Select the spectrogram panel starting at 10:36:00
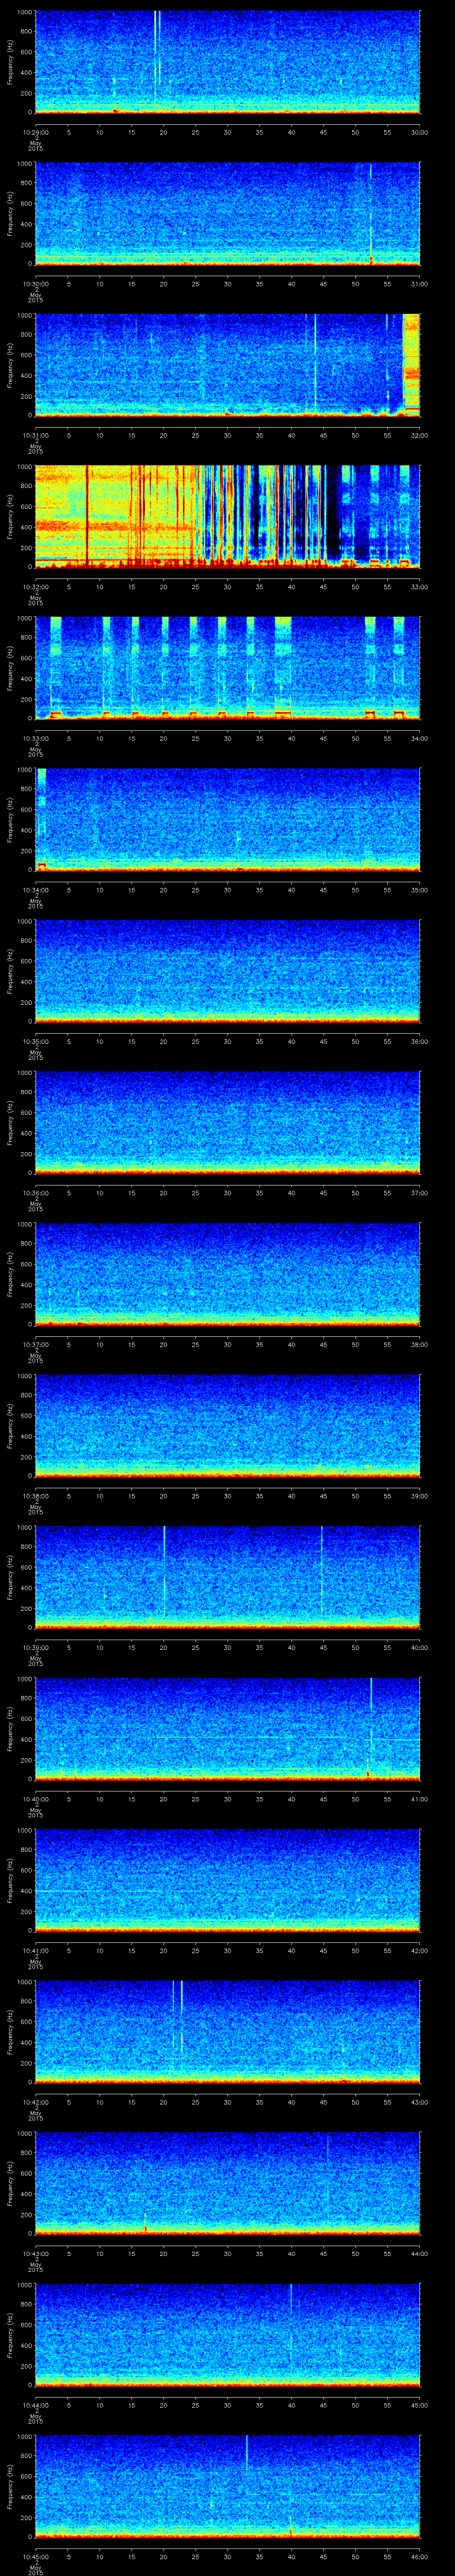The height and width of the screenshot is (2576, 455). click(x=227, y=1123)
